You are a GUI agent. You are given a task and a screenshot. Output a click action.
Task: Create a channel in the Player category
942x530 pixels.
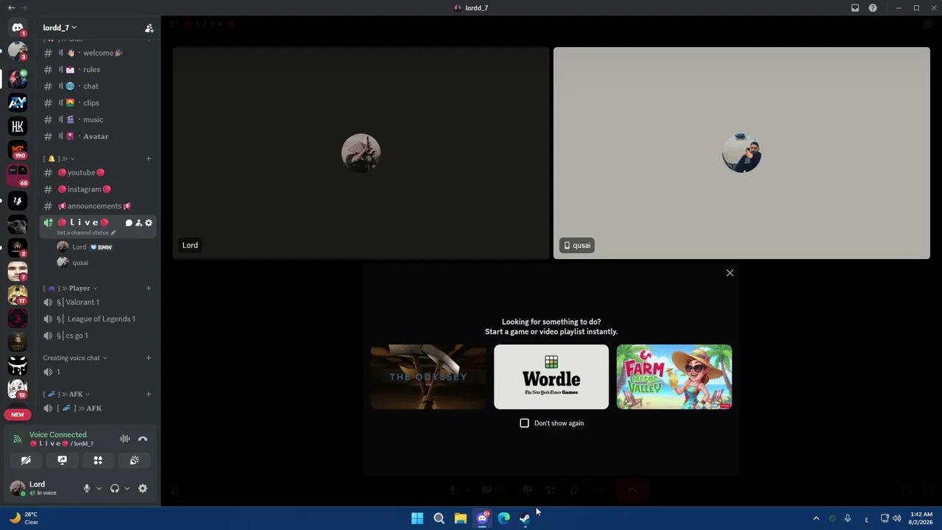[x=149, y=288]
